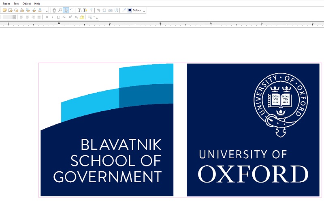This screenshot has width=324, height=202.
Task: Open the font size dropdown
Action: coord(14,17)
